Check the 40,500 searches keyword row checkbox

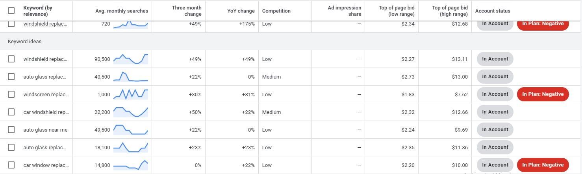pos(11,77)
